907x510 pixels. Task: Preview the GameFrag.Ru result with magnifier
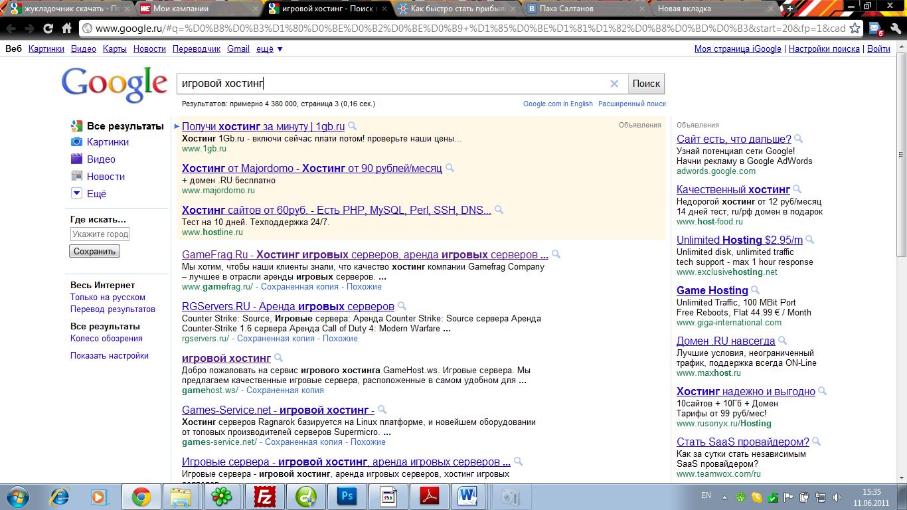[x=556, y=254]
